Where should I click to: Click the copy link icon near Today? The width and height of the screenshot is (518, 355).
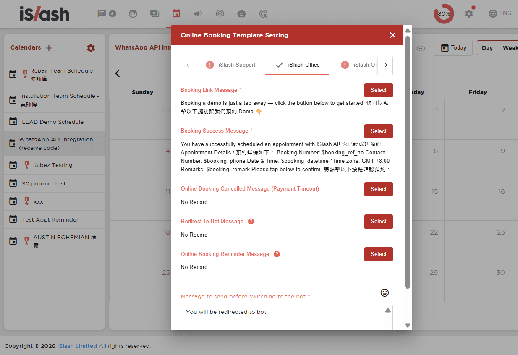[421, 48]
